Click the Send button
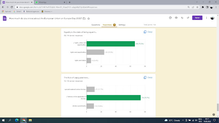This screenshot has height=123, width=219. [197, 18]
